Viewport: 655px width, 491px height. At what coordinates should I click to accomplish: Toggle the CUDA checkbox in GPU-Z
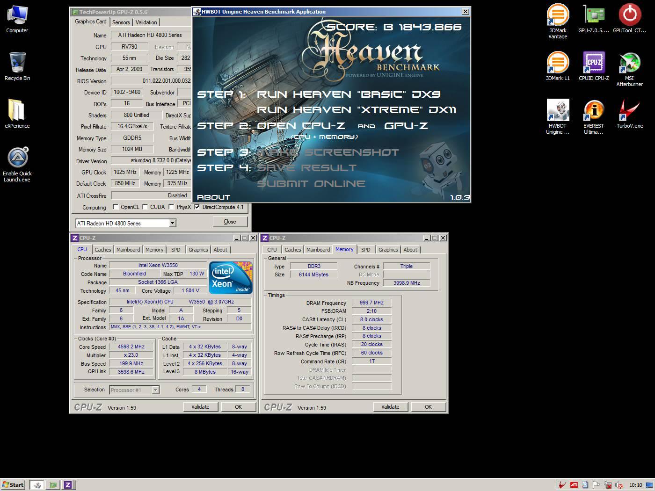pyautogui.click(x=145, y=207)
